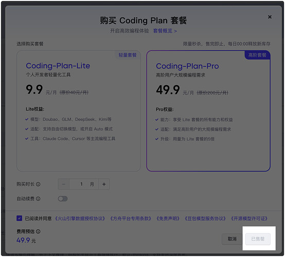Click the 个人开发者轻量化工具 subtitle

pyautogui.click(x=48, y=75)
